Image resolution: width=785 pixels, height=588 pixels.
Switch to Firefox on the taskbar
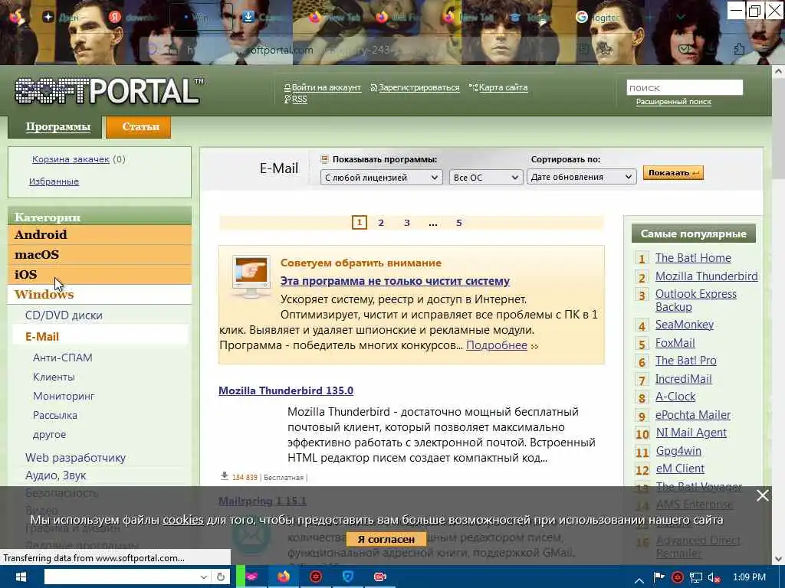284,577
